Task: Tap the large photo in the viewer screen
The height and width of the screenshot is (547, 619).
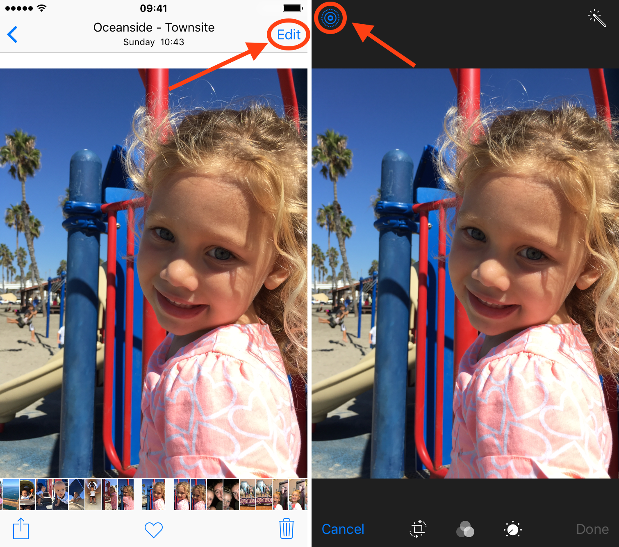Action: click(x=154, y=273)
